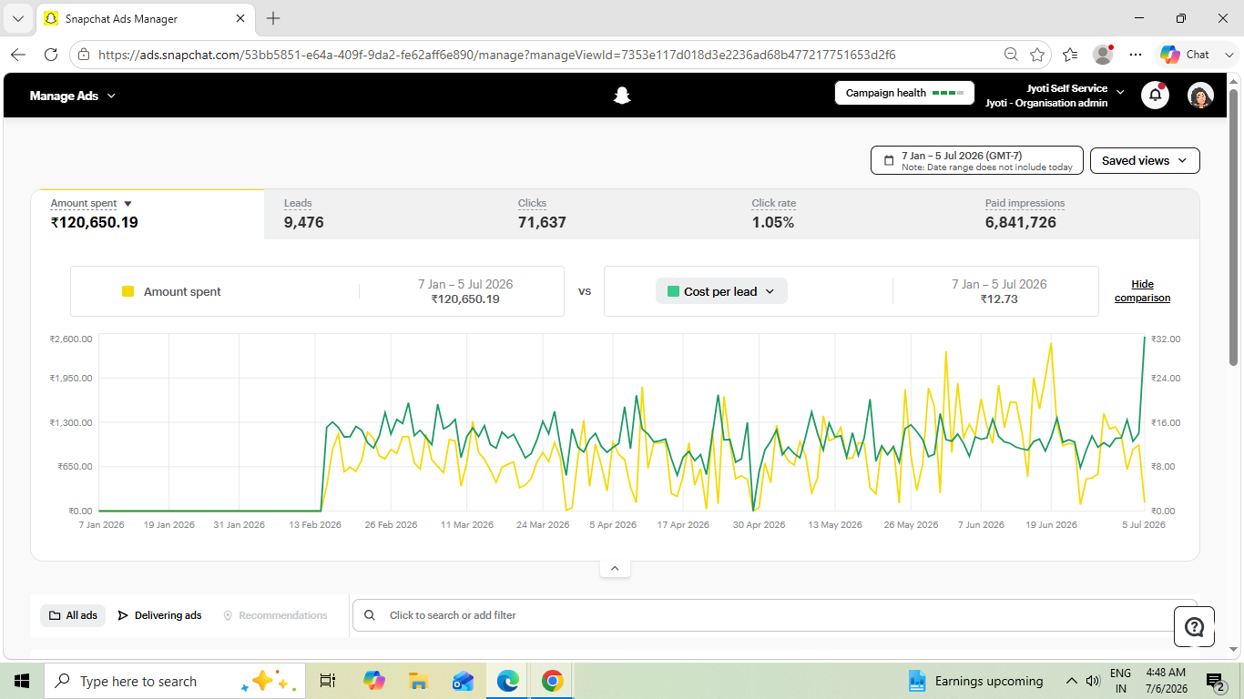Open the date range picker 7 Jan – 5 Jul 2026

pyautogui.click(x=977, y=160)
